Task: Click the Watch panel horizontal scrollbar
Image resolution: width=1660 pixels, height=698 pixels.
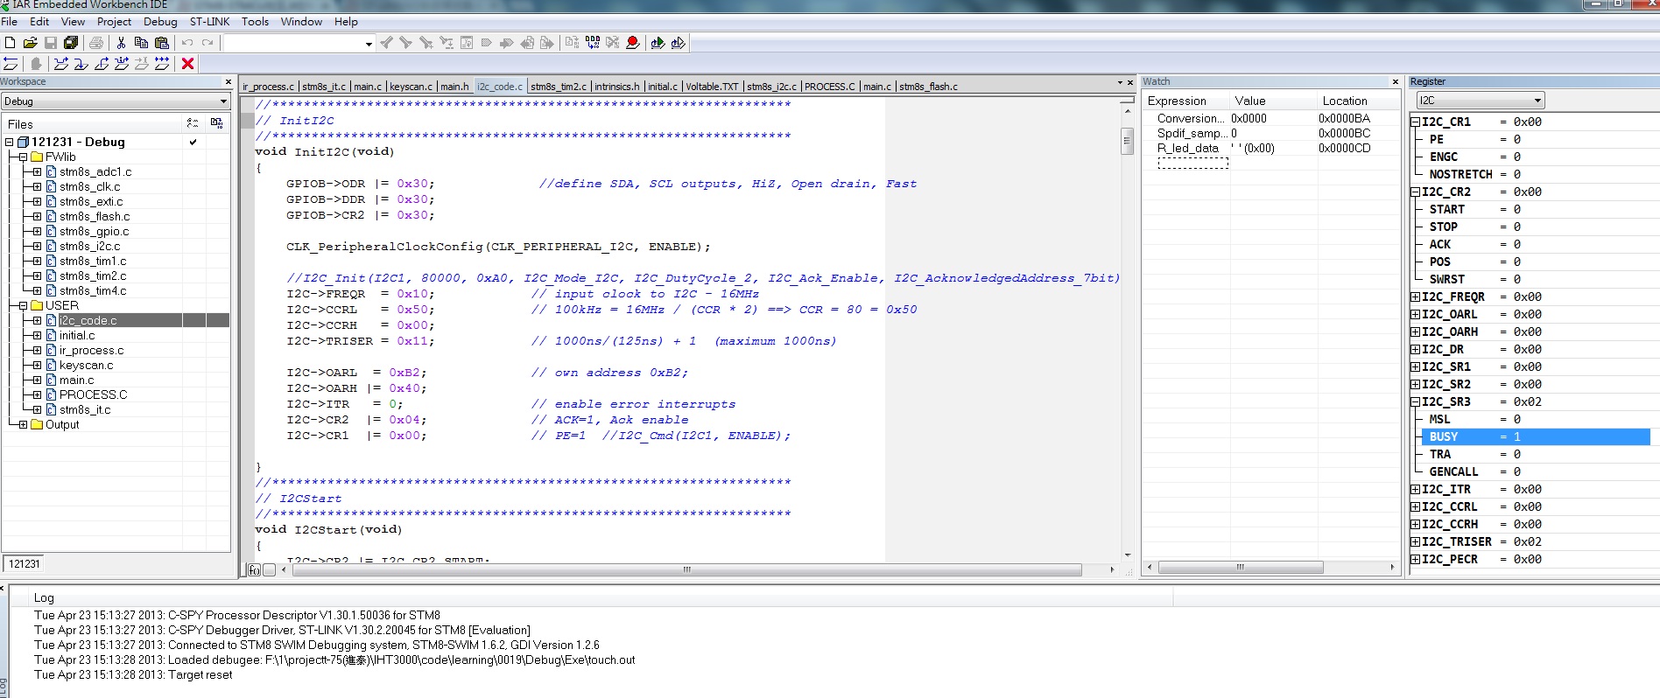Action: [x=1241, y=568]
